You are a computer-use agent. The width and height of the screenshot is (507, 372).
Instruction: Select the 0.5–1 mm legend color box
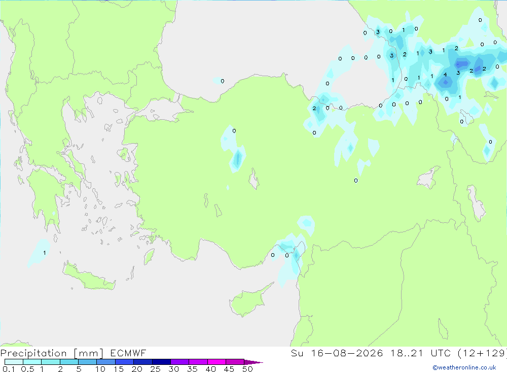(32, 362)
